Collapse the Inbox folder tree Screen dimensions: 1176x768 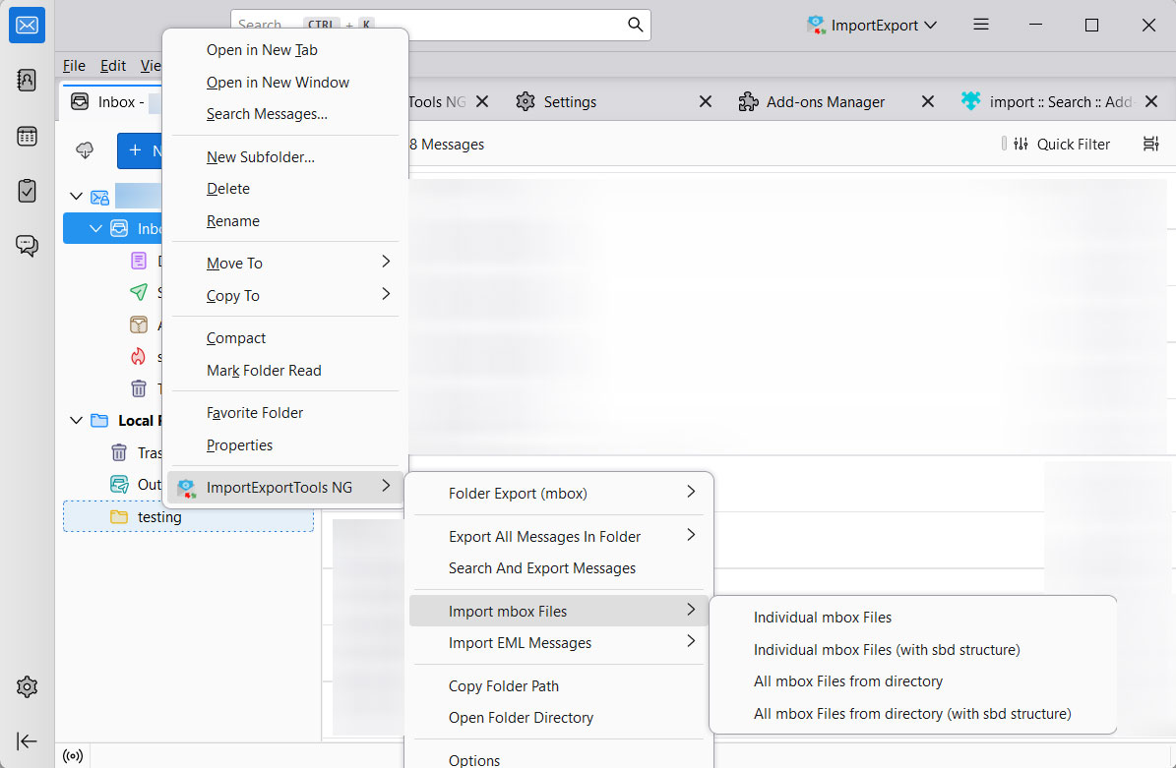point(95,229)
